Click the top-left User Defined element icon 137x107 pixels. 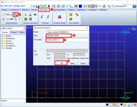71,14
